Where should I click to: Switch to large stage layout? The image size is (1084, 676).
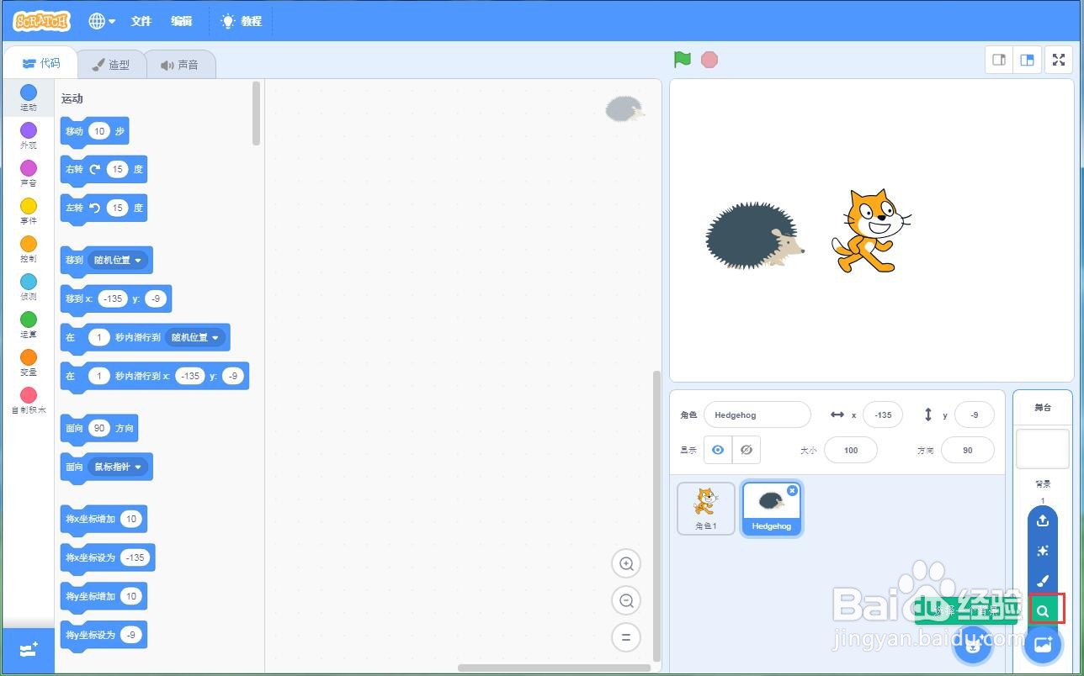point(1027,60)
